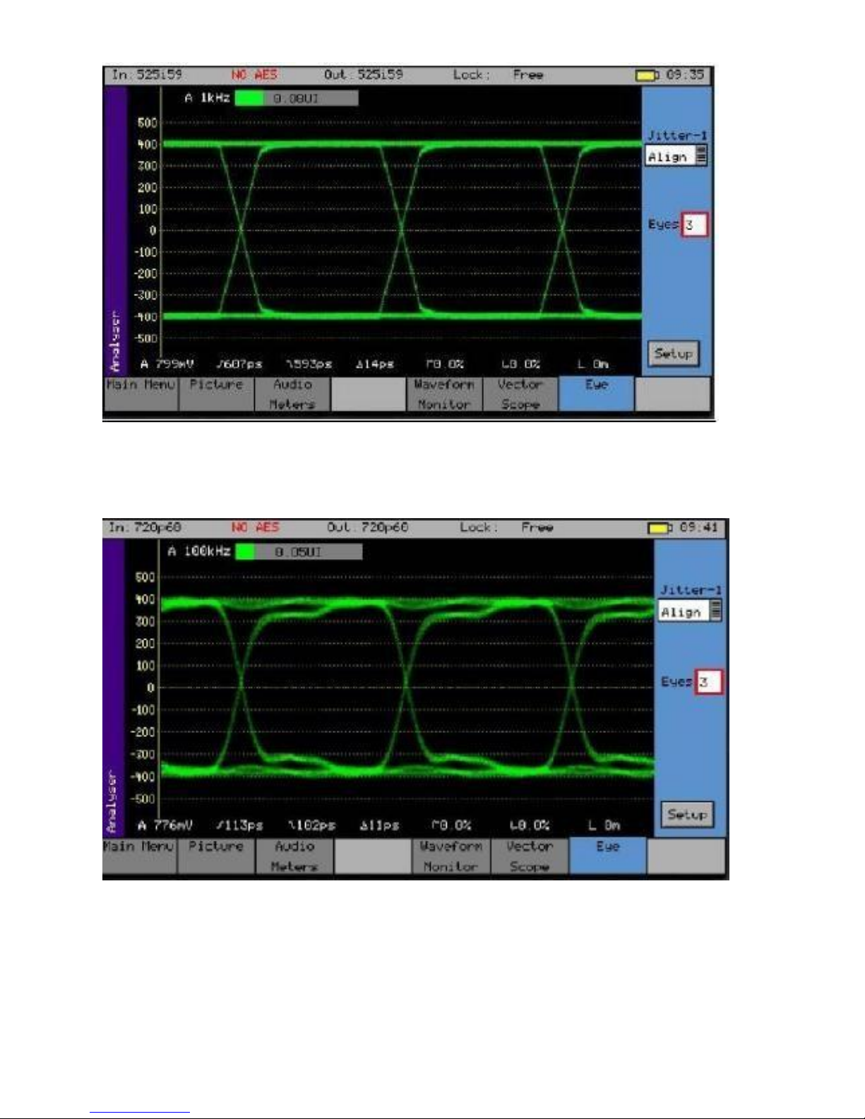
Task: Click 'L 0m' cable length on 525i59 screen
Action: coord(592,364)
